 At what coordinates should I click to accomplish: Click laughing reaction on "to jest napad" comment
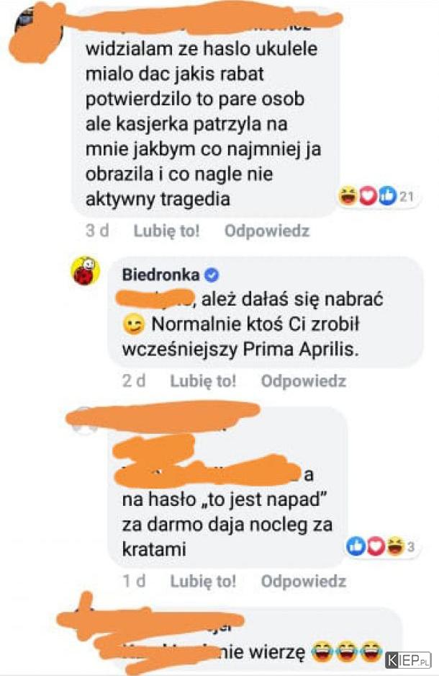coord(394,546)
